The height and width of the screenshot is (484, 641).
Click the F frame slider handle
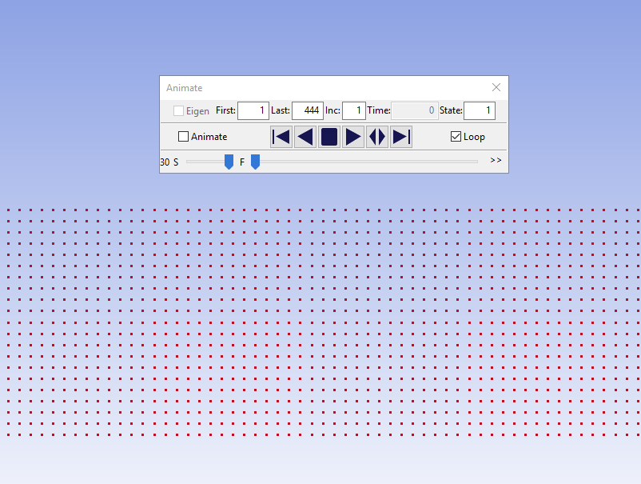255,162
